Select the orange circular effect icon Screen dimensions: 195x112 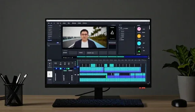pyautogui.click(x=139, y=36)
